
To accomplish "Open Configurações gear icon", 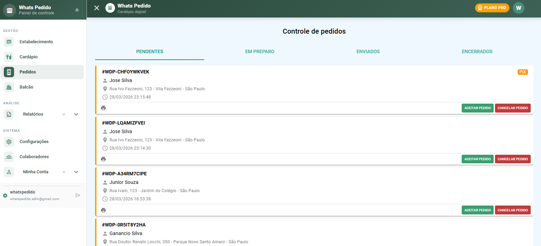I will click(x=9, y=142).
